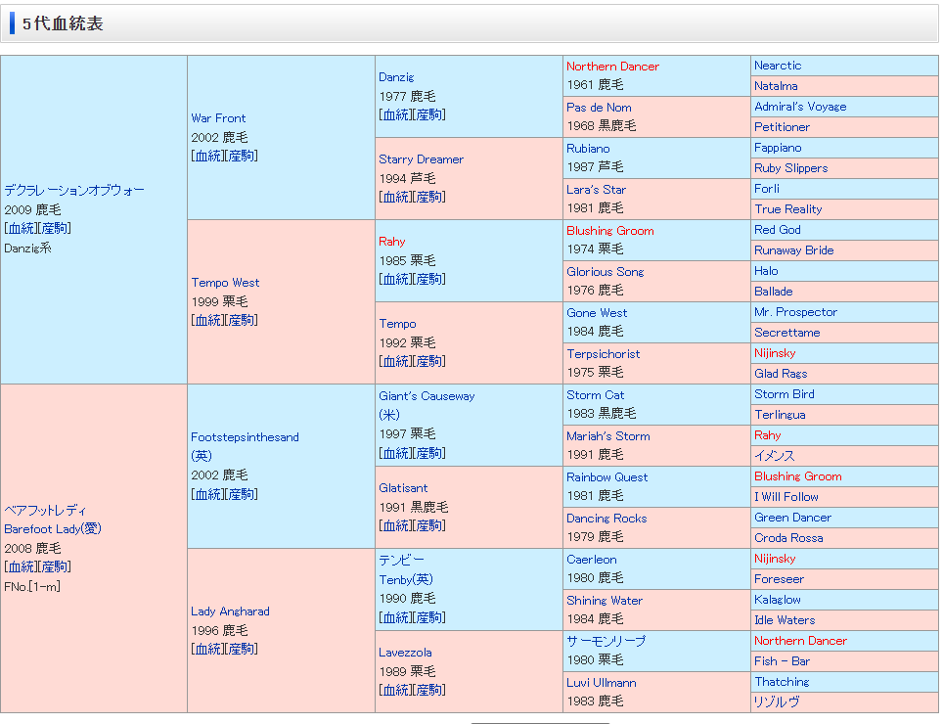Screen dimensions: 943x724
Task: Select the Thatching ancestor link
Action: click(782, 682)
